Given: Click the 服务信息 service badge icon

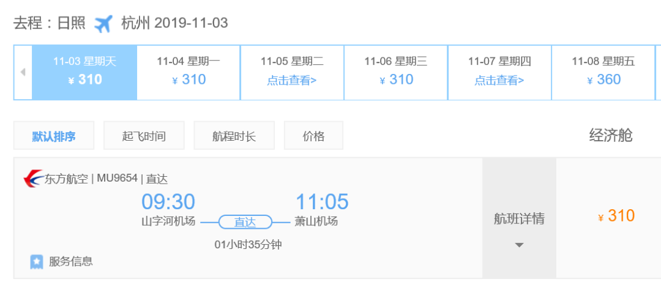Looking at the screenshot, I should click(x=37, y=262).
